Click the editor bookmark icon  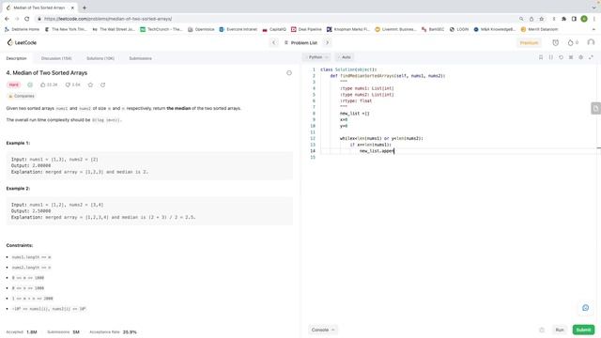(x=541, y=57)
